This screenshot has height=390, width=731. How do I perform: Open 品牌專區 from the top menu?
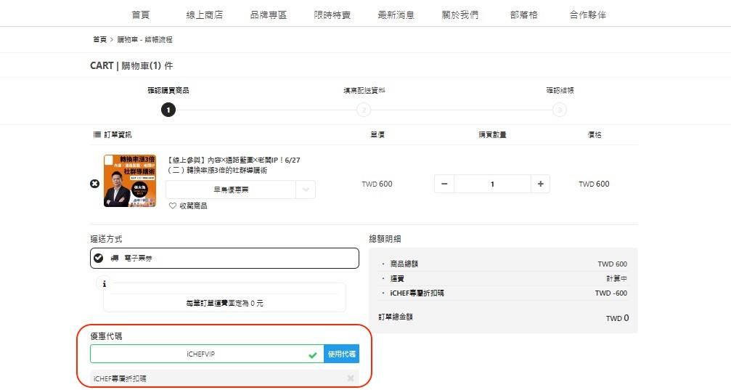[268, 15]
